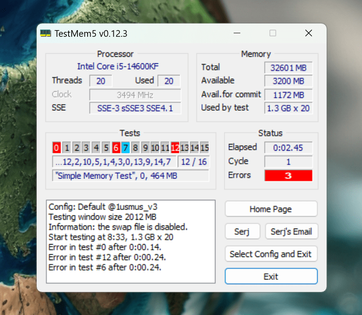
Task: Select test box 5
Action: click(106, 148)
